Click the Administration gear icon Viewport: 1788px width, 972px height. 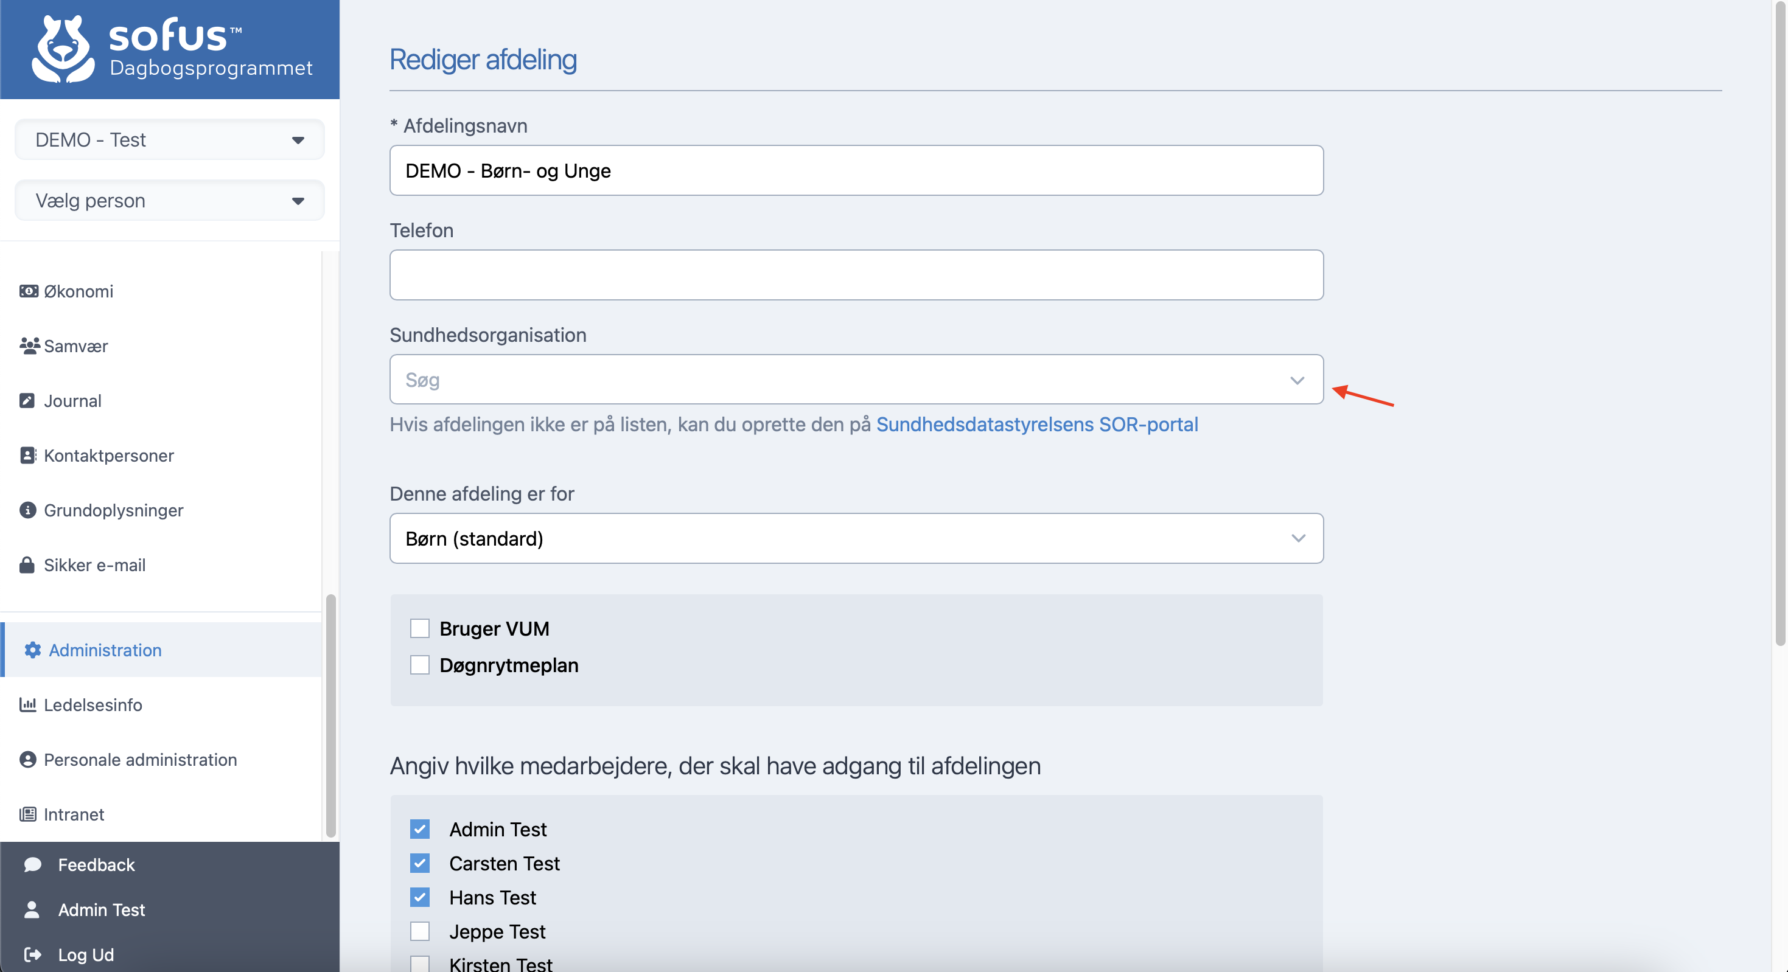[x=33, y=650]
